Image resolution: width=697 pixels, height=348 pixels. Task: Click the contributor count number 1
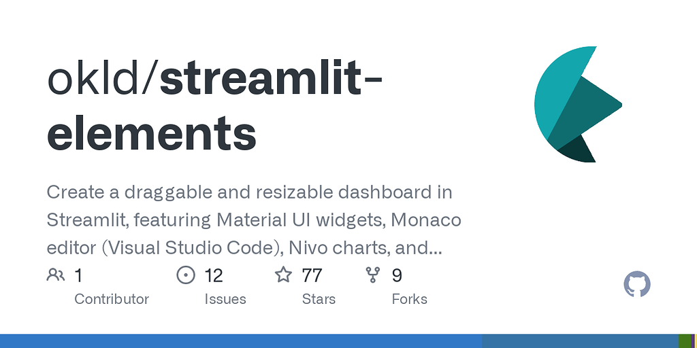78,275
